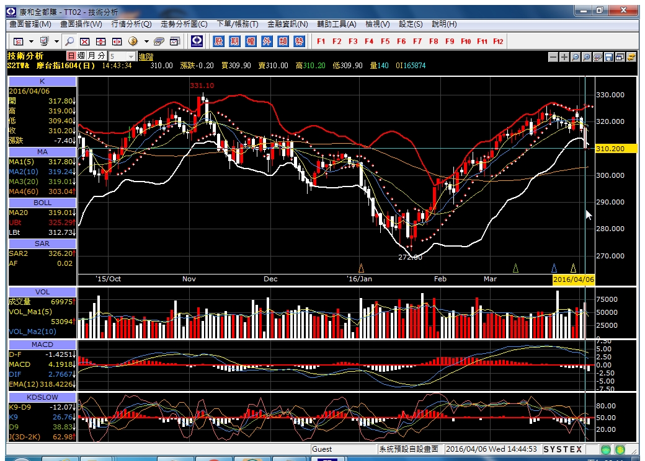Click the MACD indicator panel header
Screen dimensions: 645x461
pos(42,345)
